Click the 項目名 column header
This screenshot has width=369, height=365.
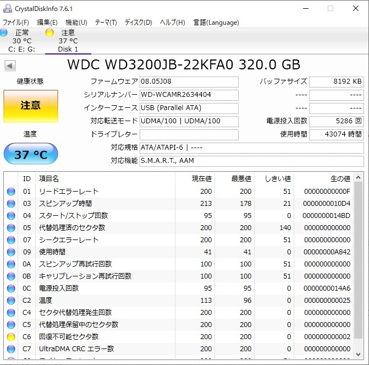point(105,179)
